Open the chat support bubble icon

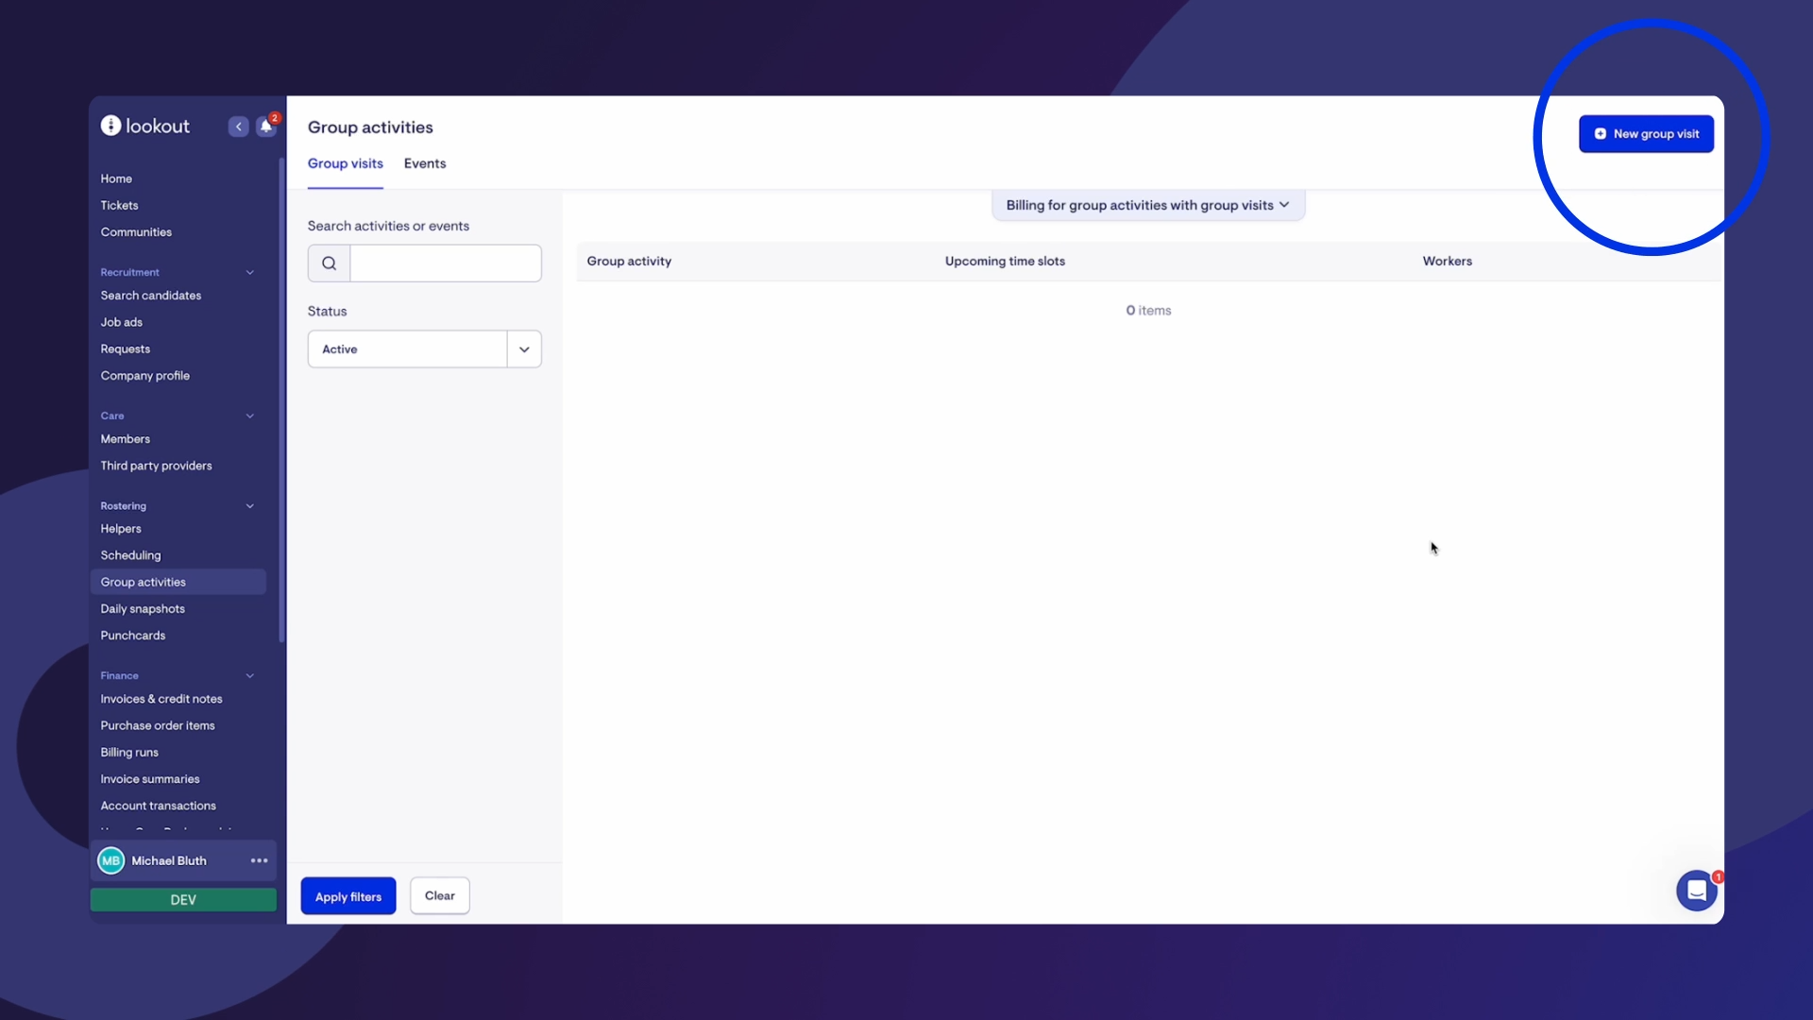coord(1696,890)
